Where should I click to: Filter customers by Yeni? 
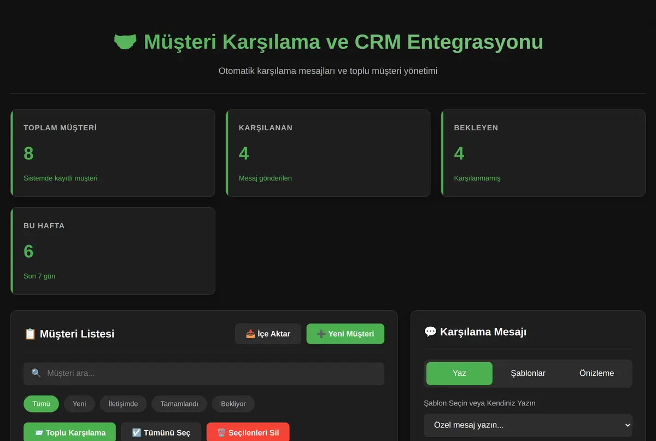point(79,404)
